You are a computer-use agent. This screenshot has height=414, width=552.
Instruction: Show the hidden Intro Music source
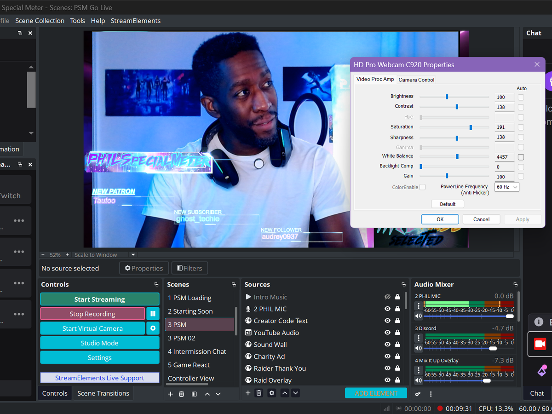pyautogui.click(x=387, y=297)
